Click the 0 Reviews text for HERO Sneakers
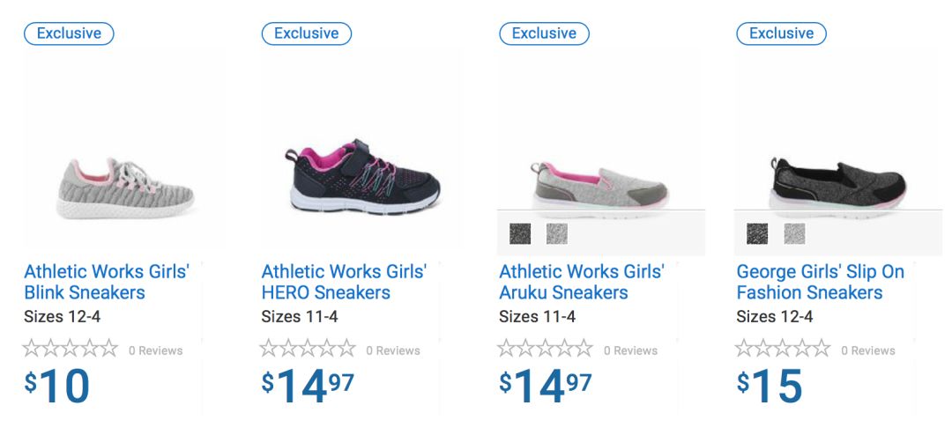This screenshot has width=952, height=435. click(x=393, y=350)
